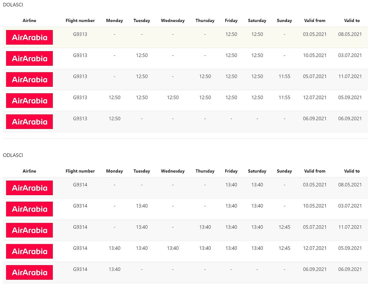Select G9314 in row valid from 05.07.2021
This screenshot has width=371, height=285.
(80, 227)
